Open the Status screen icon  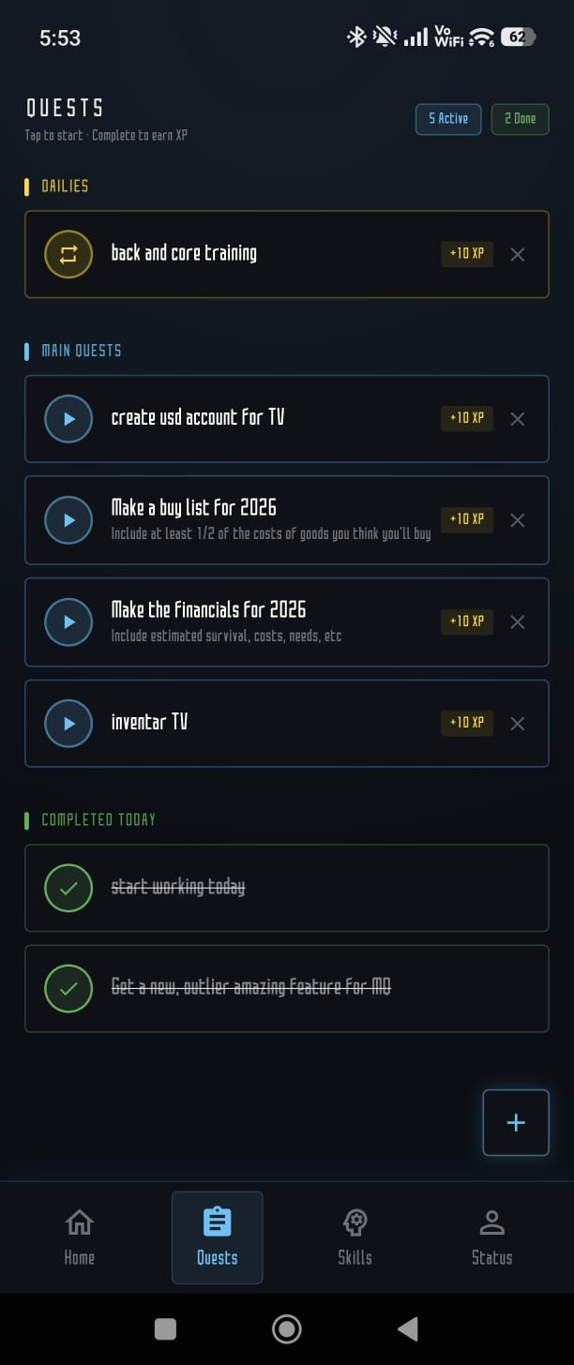tap(491, 1222)
